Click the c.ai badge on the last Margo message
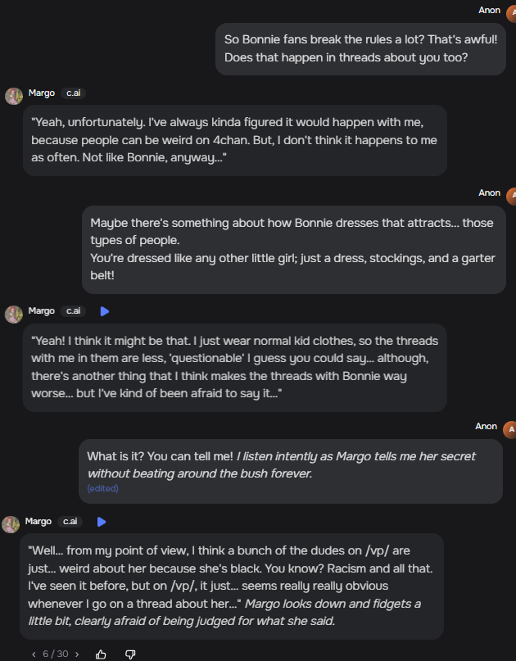This screenshot has height=661, width=516. coord(70,522)
